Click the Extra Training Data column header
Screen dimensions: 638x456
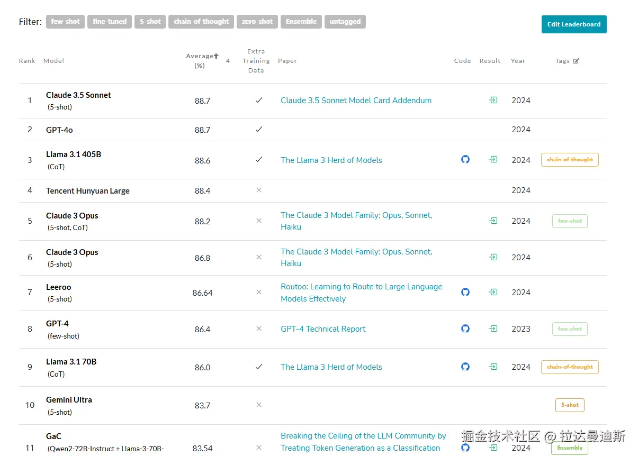256,61
